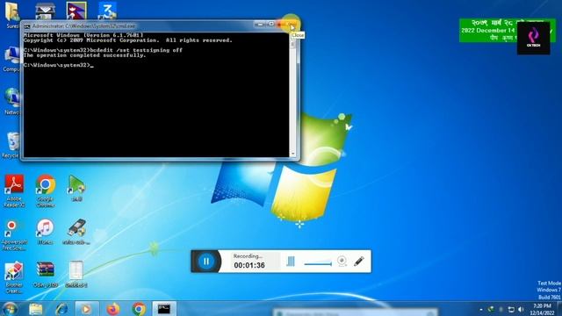
Task: Minimize the Command Prompt window
Action: (x=260, y=25)
